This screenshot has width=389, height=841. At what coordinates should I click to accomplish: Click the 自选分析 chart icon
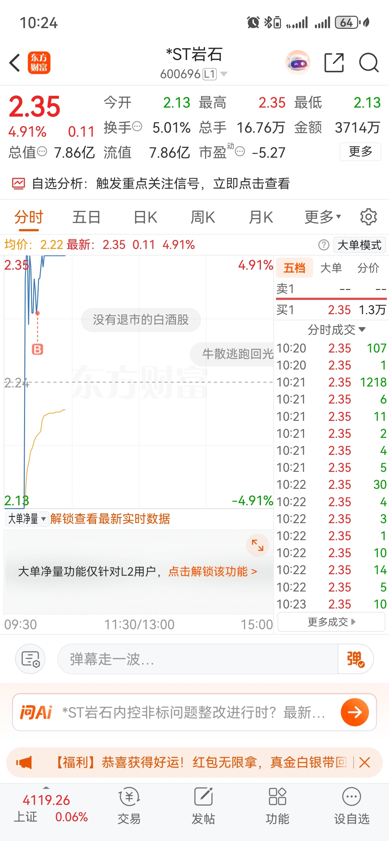click(x=18, y=183)
